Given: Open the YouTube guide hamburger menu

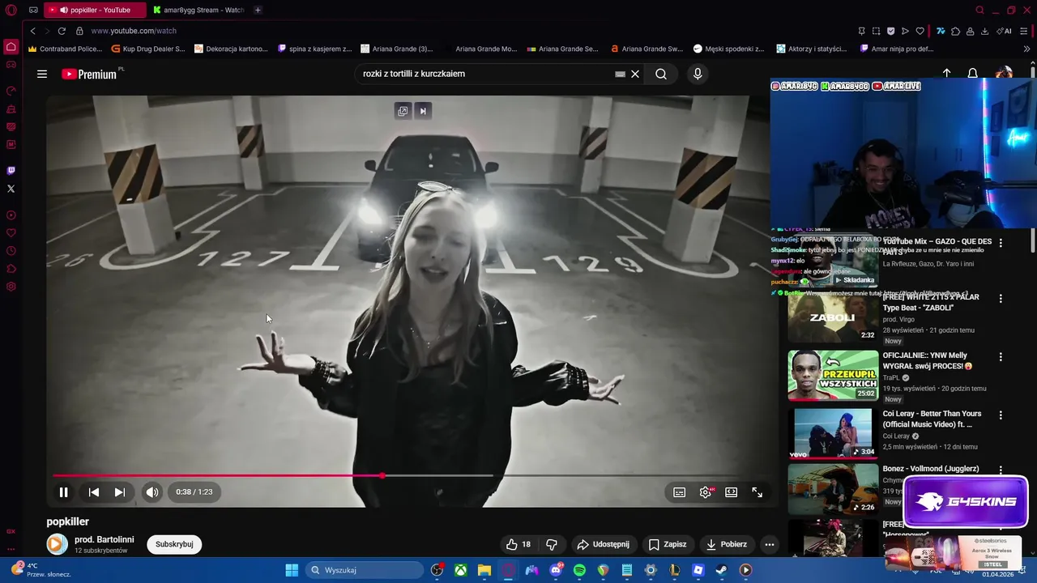Looking at the screenshot, I should pos(42,74).
